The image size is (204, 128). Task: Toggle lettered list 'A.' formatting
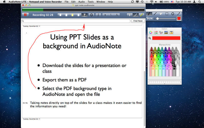(x=117, y=15)
